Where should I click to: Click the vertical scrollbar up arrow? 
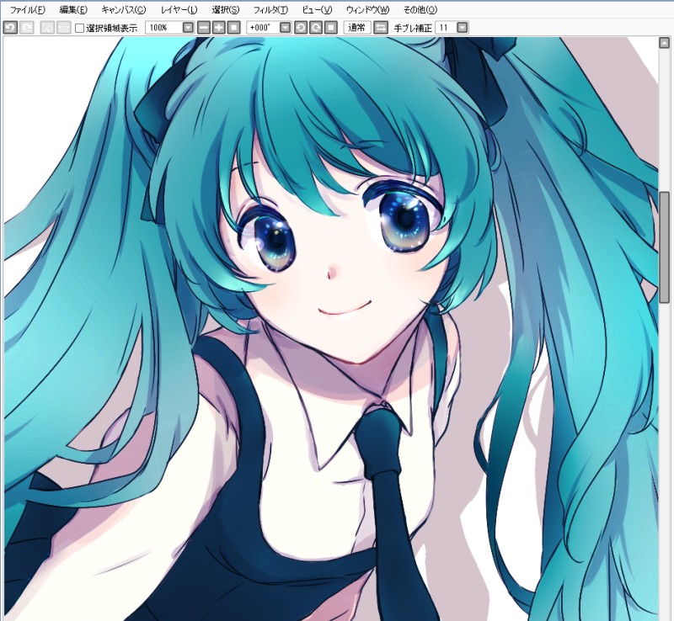coord(664,43)
